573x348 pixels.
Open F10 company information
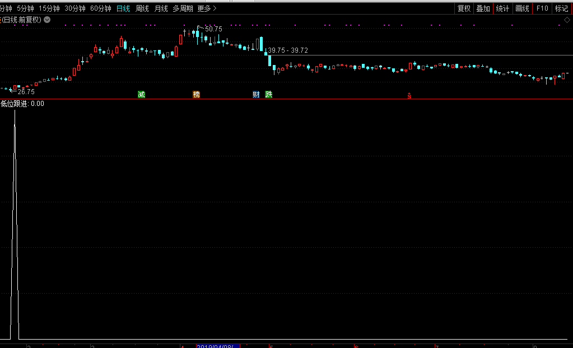coord(542,8)
